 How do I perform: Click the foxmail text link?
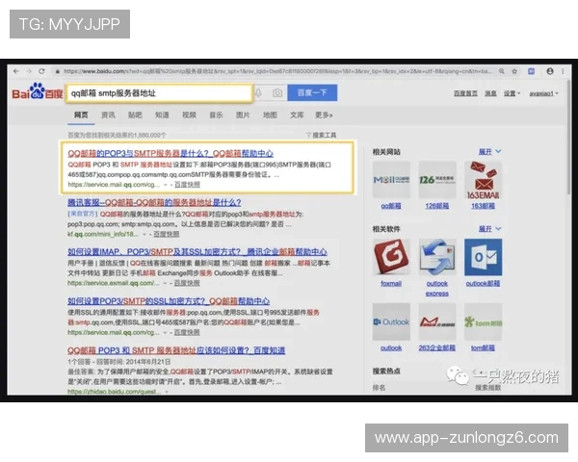(391, 283)
